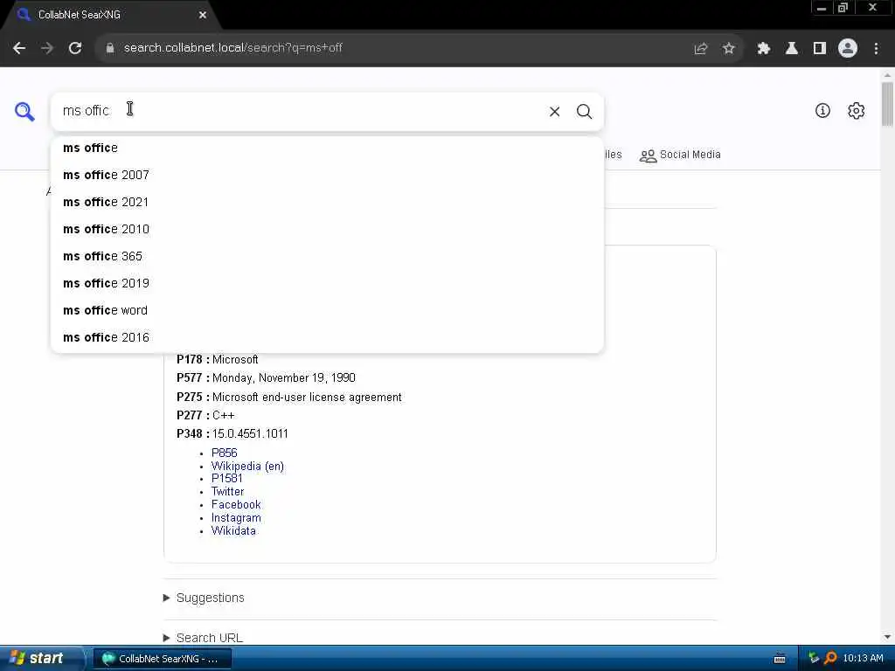Open the Wikidata link
The width and height of the screenshot is (895, 671).
(x=233, y=531)
